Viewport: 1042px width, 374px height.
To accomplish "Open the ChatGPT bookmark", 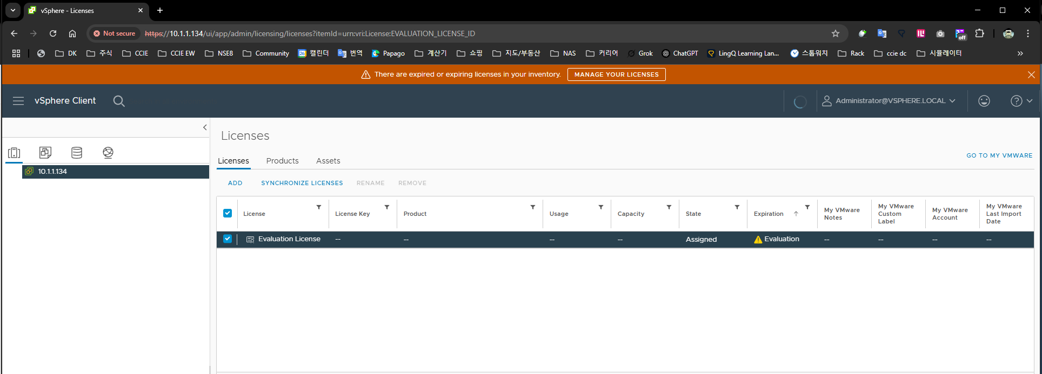I will click(x=680, y=53).
